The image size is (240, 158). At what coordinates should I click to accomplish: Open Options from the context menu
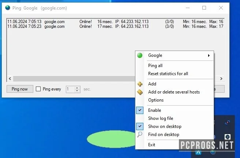click(175, 100)
